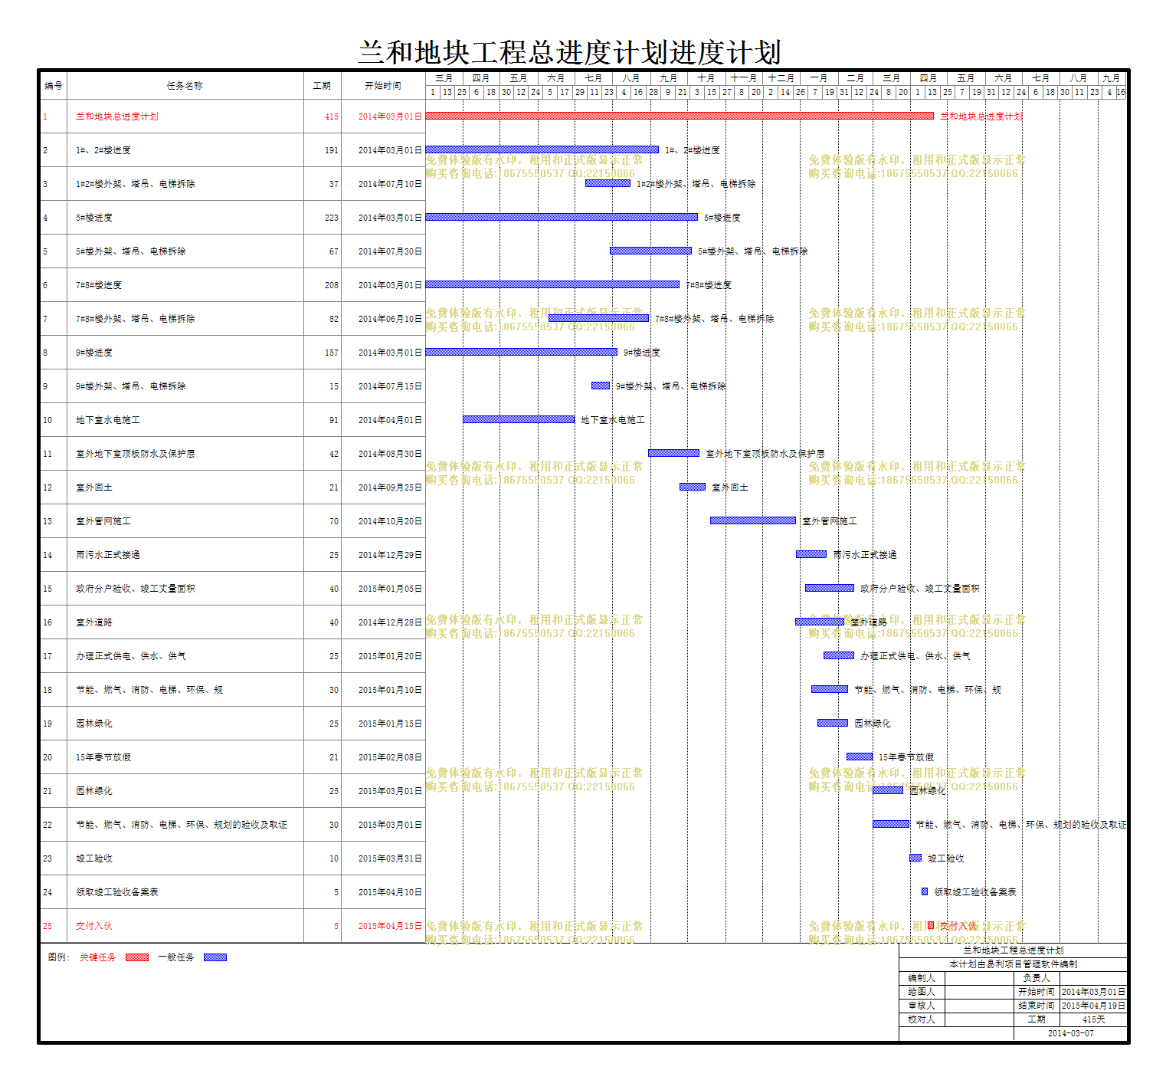Click the 校对人 cell in info table
Viewport: 1166px width, 1080px height.
point(922,1019)
